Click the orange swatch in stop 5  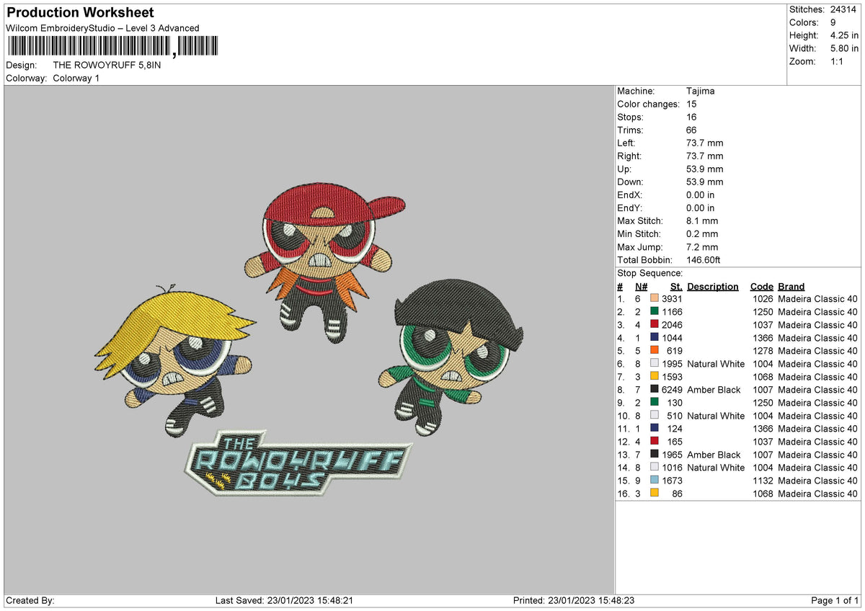click(654, 350)
